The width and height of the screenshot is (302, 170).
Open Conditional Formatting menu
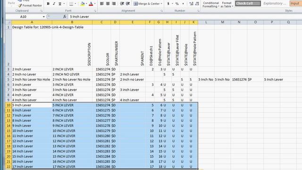pyautogui.click(x=211, y=5)
